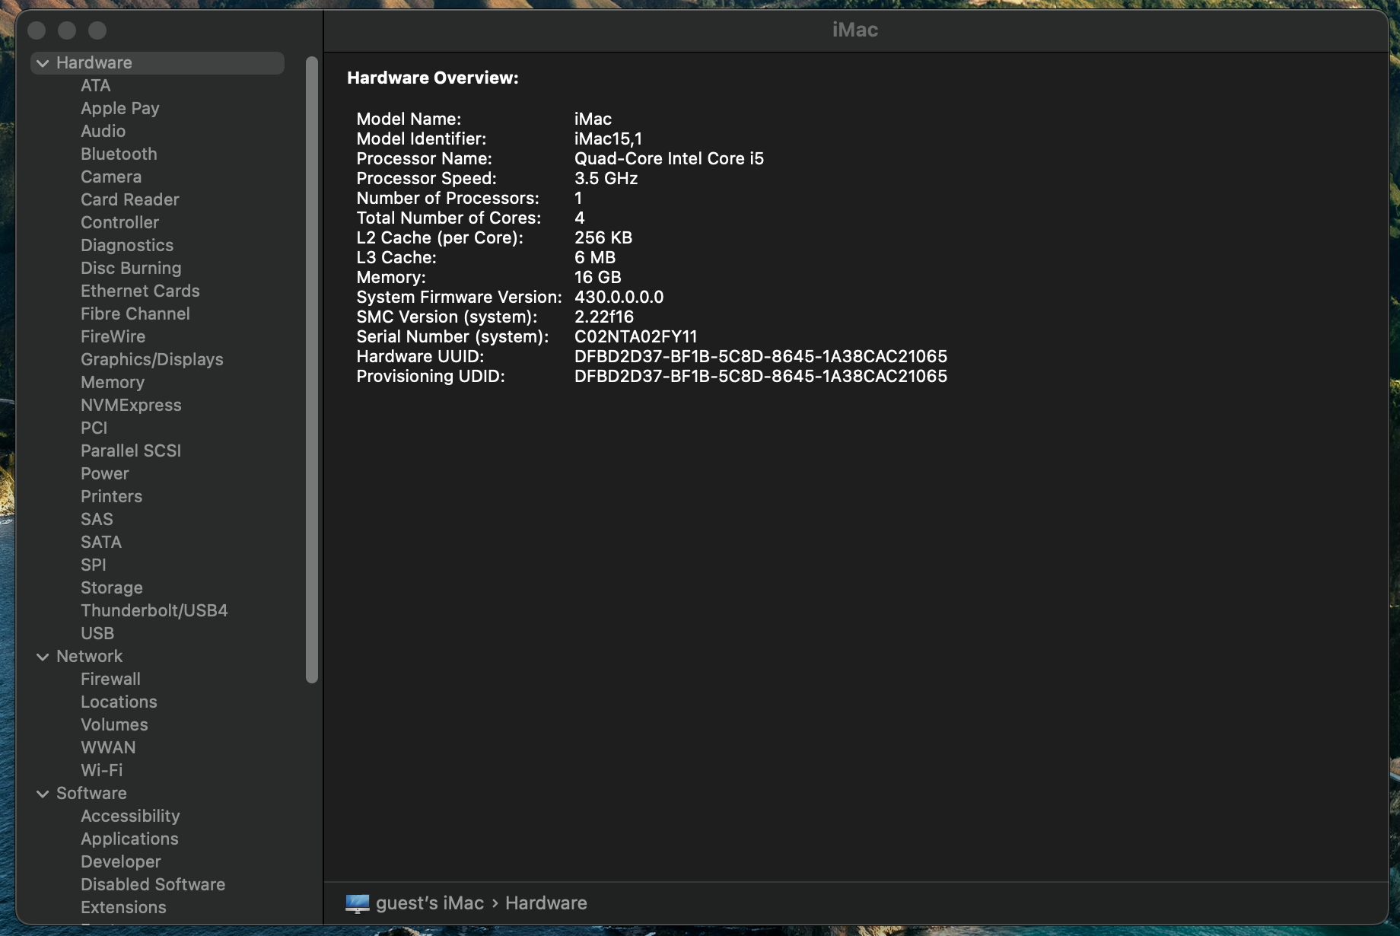The width and height of the screenshot is (1400, 936).
Task: Open SATA details
Action: click(101, 542)
